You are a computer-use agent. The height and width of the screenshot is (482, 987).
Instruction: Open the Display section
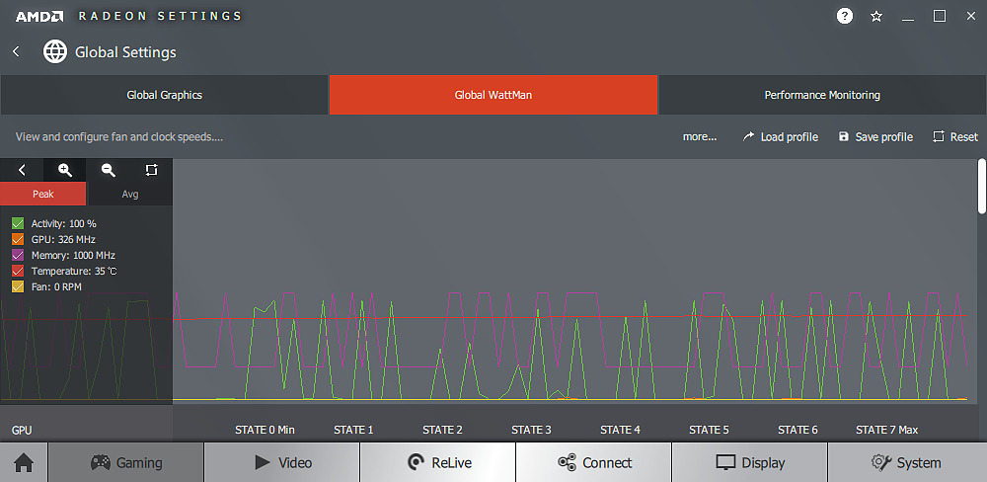coord(750,463)
